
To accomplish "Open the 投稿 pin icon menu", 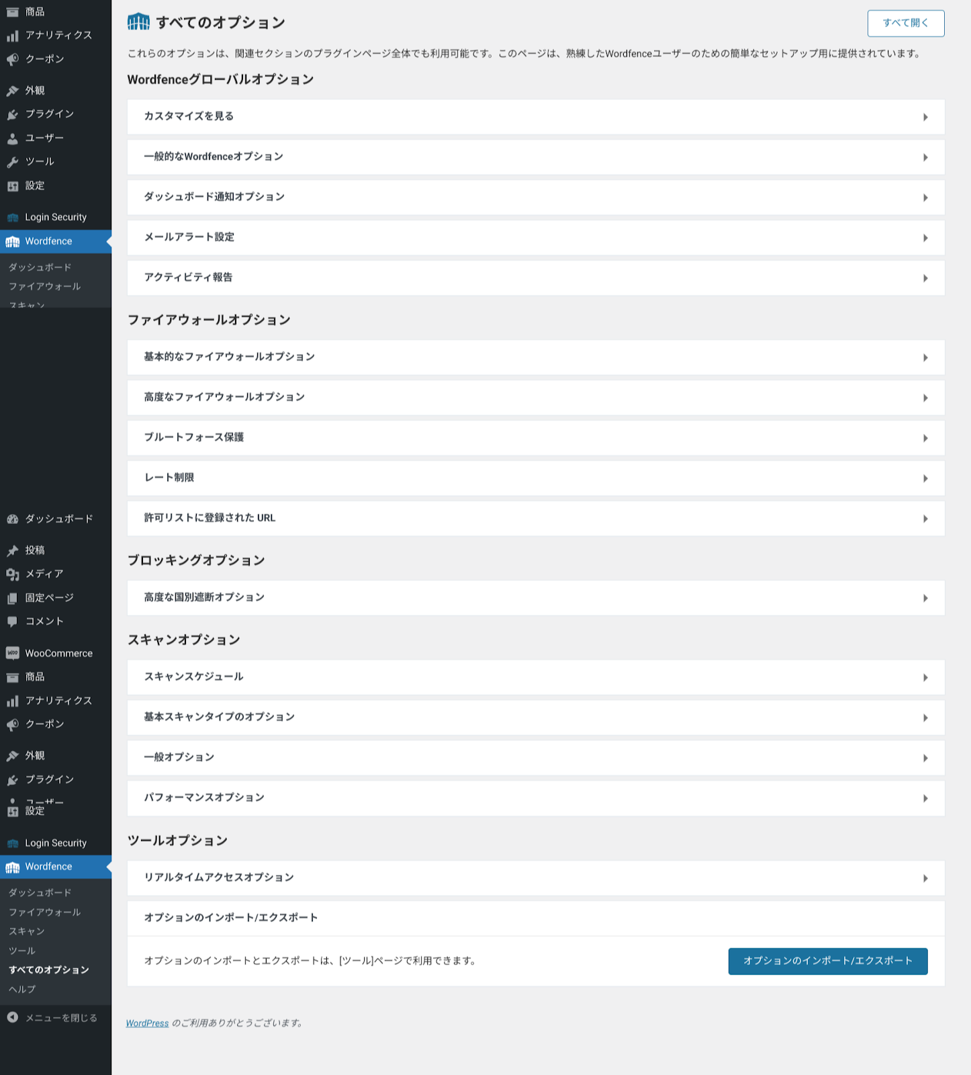I will pyautogui.click(x=12, y=551).
